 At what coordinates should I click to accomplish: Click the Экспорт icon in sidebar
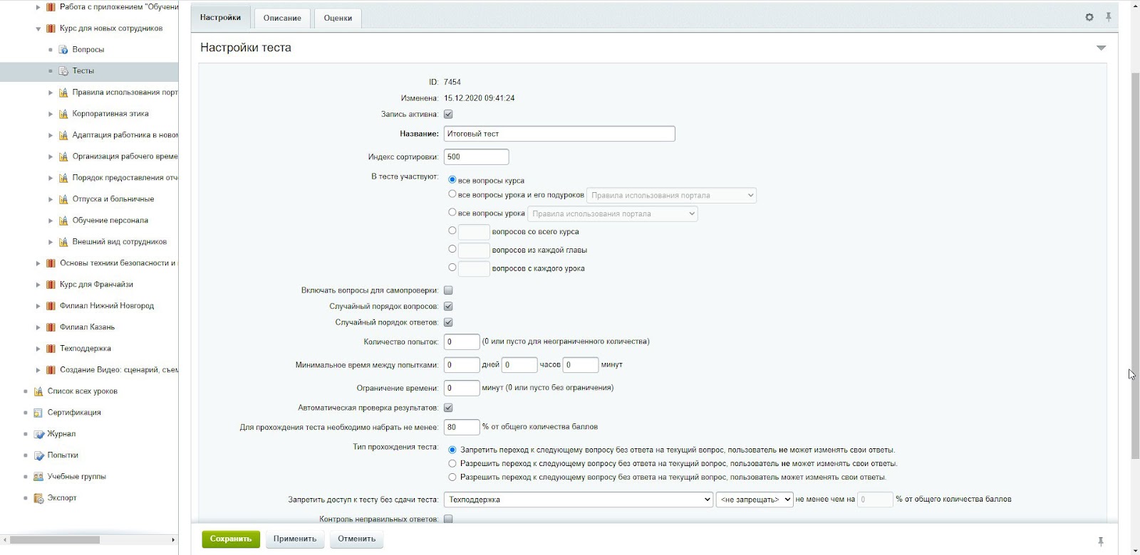[x=38, y=498]
